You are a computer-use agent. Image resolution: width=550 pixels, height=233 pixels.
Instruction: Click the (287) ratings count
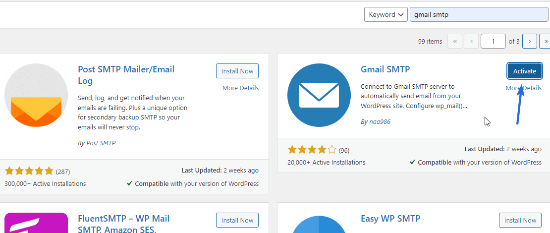coord(63,172)
